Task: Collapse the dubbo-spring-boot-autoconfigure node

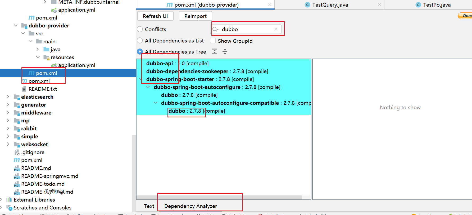Action: pos(148,87)
